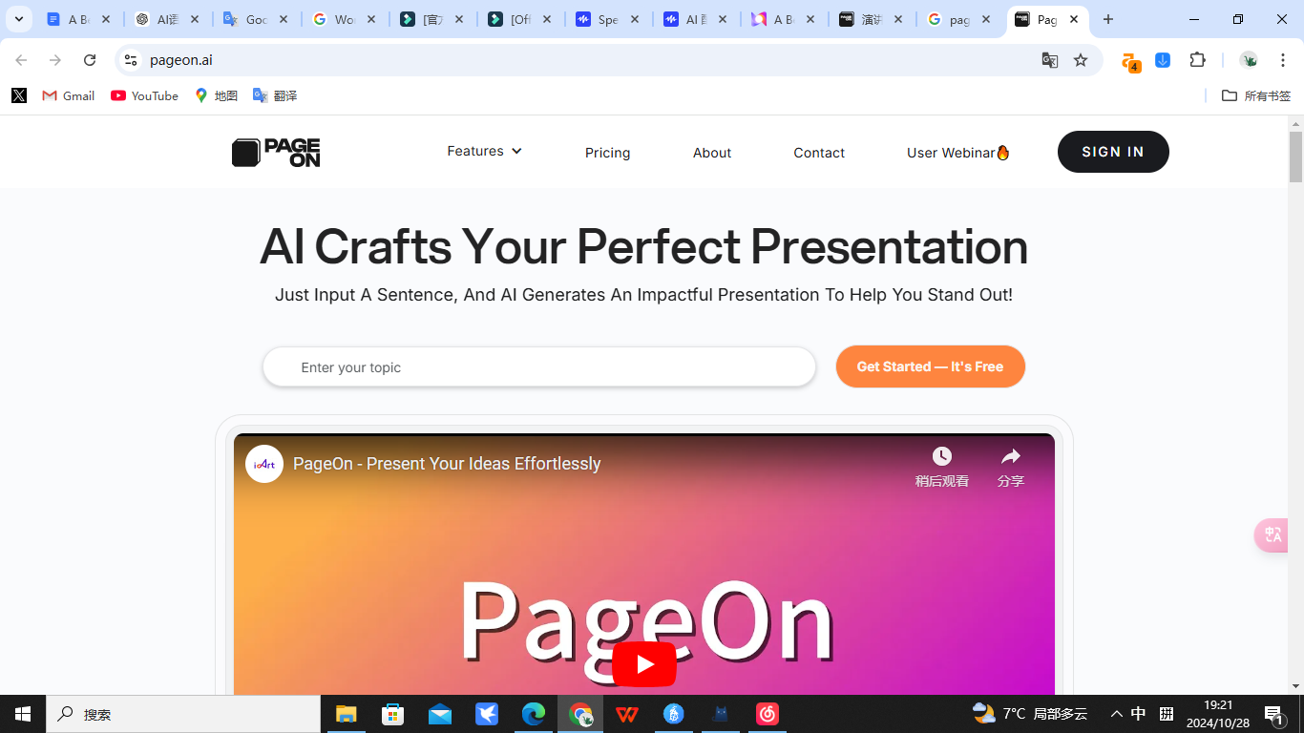Open a new browser tab
Screen dimensions: 1304x733
[1108, 19]
